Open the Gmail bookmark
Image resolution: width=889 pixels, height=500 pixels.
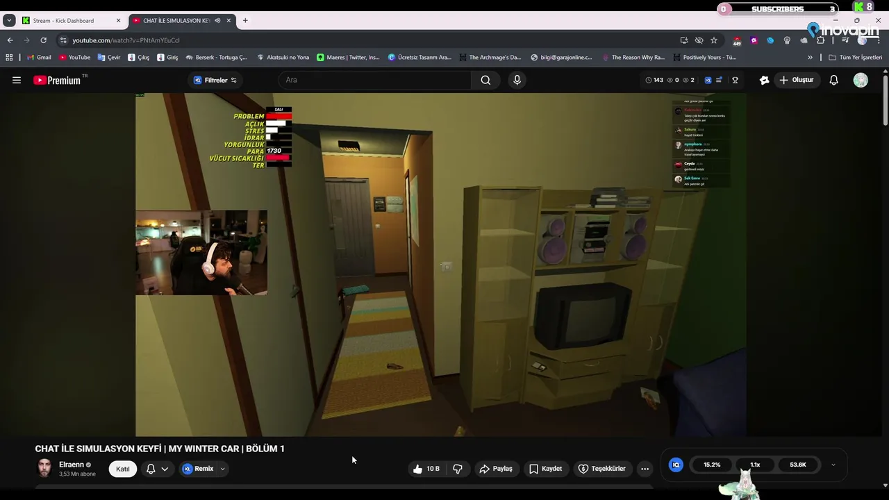pyautogui.click(x=39, y=58)
